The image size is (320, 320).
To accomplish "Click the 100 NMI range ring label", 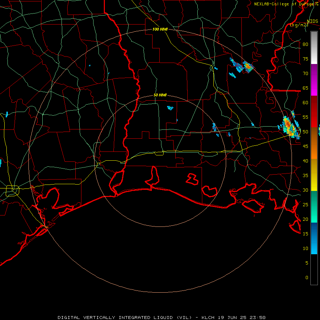I will click(x=160, y=29).
